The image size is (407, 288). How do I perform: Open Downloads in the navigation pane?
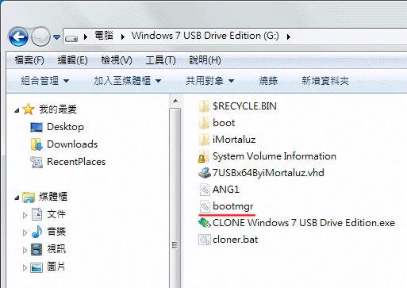[72, 144]
